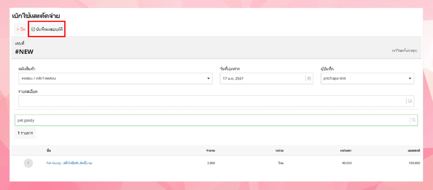Click the #NEW document number
This screenshot has width=433, height=190.
24,52
